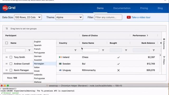This screenshot has height=95, width=169.
Task: Click the Game Name floating filter input
Action: tap(91, 50)
